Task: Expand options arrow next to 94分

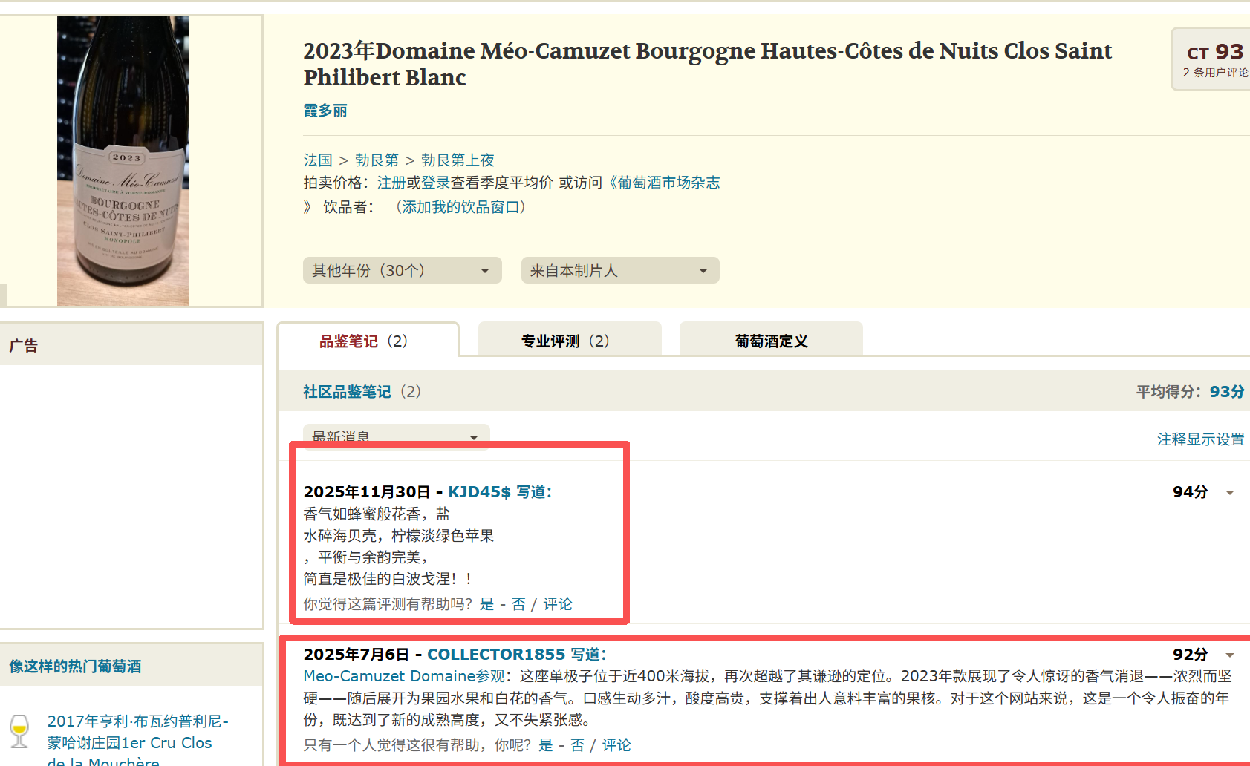Action: tap(1230, 493)
